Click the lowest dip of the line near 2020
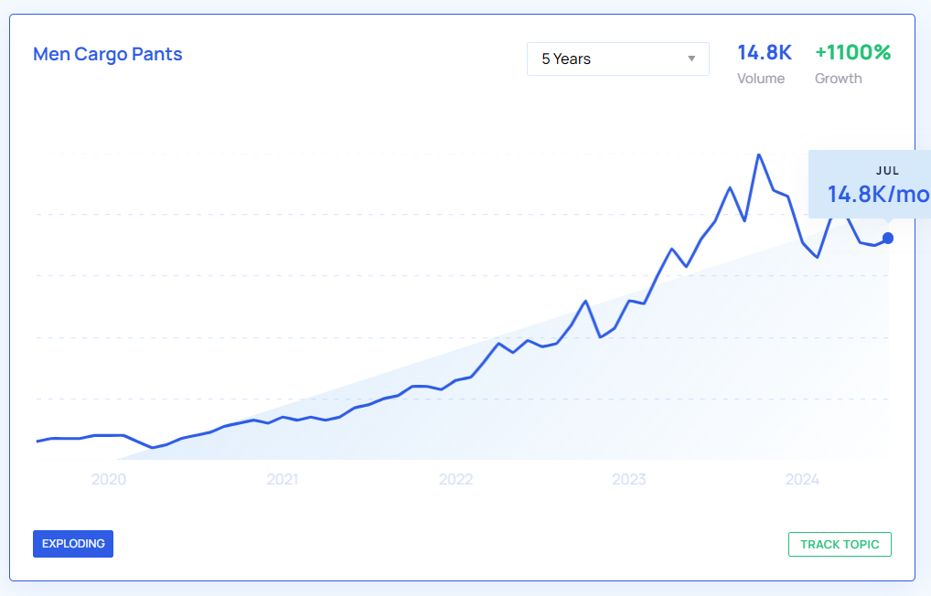 coord(152,448)
